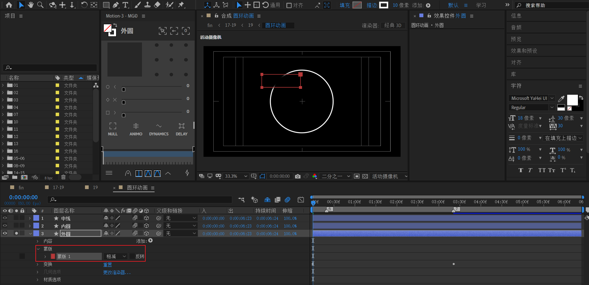Open the graph editor icon in timeline
This screenshot has width=589, height=285.
coord(301,200)
